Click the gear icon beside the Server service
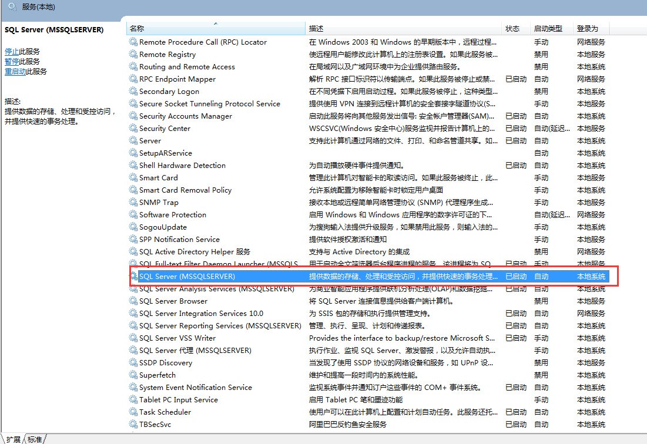Viewport: 647px width, 444px height. tap(133, 140)
